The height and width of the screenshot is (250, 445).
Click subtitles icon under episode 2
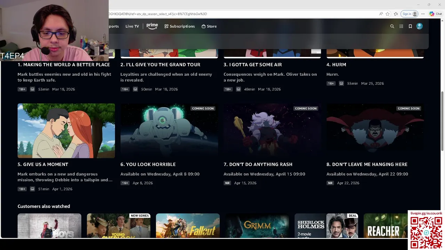135,89
